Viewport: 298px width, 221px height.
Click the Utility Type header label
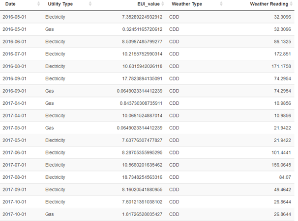click(x=60, y=4)
